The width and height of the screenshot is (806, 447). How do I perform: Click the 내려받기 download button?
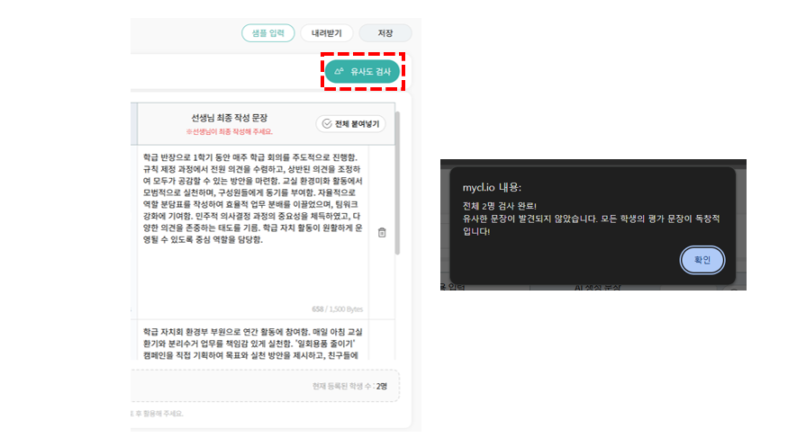coord(326,33)
